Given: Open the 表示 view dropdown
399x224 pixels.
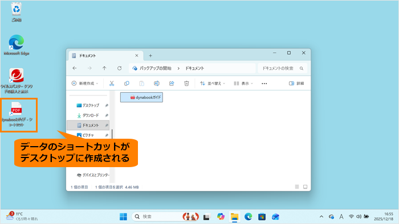Looking at the screenshot, I should 243,84.
